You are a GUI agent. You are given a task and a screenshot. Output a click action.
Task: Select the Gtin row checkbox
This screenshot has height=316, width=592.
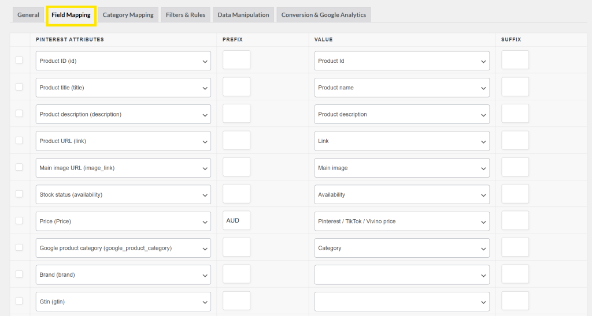(x=19, y=301)
